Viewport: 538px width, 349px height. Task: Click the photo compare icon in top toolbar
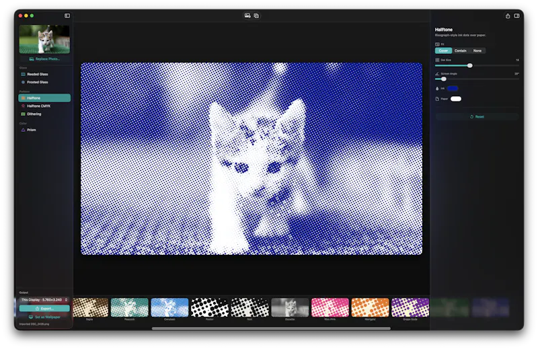(247, 15)
